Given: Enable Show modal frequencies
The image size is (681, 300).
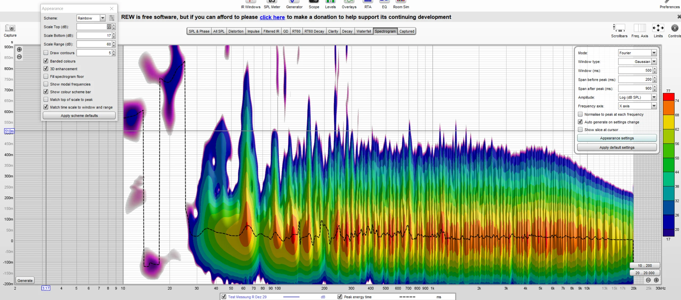Looking at the screenshot, I should (x=46, y=84).
